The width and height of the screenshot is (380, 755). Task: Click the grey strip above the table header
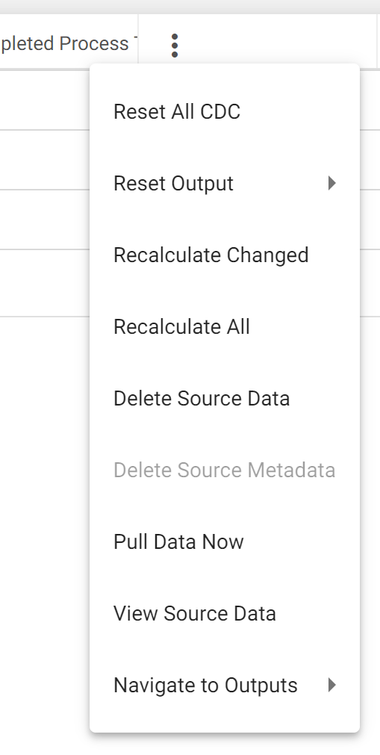(190, 7)
